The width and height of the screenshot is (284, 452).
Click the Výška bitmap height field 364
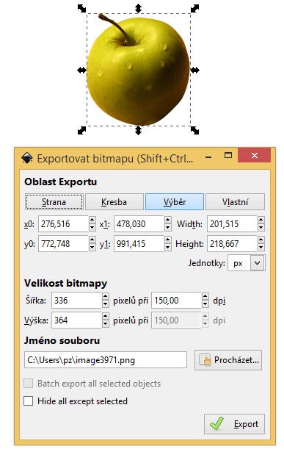pos(76,320)
